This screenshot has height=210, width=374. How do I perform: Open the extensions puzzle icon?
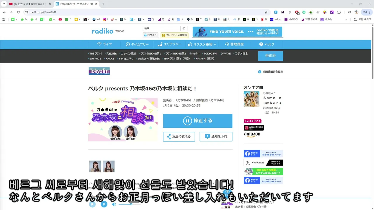pyautogui.click(x=339, y=12)
